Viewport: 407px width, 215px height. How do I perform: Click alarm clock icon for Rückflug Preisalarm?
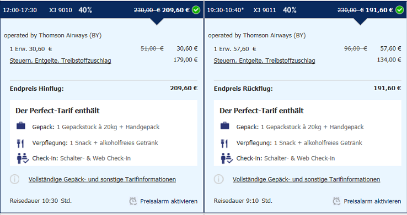[336, 201]
